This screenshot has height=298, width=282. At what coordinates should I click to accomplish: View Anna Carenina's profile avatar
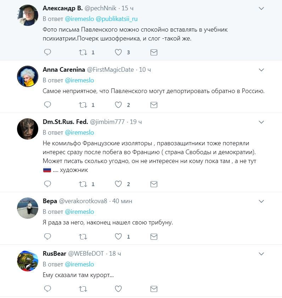tap(28, 76)
